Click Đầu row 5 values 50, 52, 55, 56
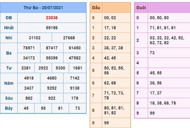 (x=114, y=71)
